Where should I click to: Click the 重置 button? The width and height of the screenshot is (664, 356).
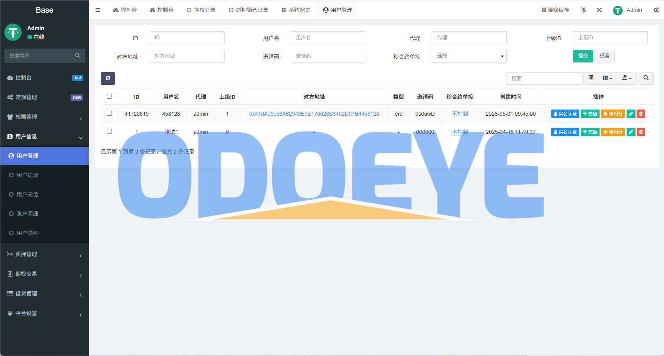pyautogui.click(x=605, y=56)
